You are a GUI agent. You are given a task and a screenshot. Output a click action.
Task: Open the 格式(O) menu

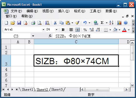point(80,11)
